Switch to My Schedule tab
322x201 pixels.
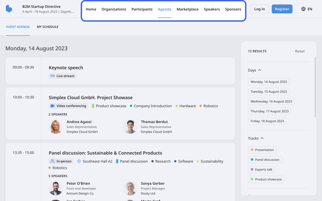(x=48, y=27)
